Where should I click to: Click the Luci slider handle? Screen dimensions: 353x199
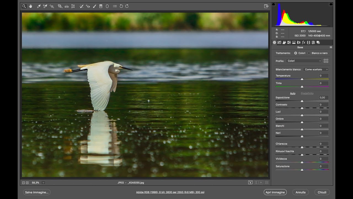[302, 115]
